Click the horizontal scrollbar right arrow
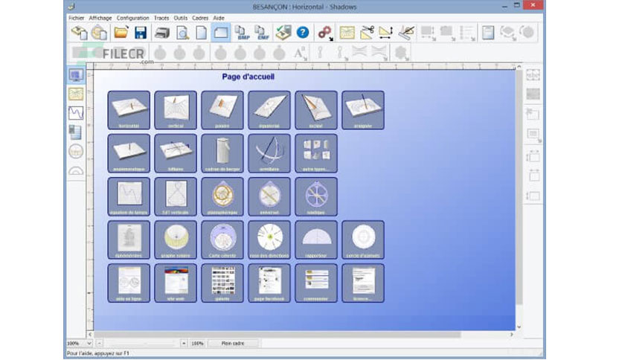The image size is (622, 360). tap(512, 335)
